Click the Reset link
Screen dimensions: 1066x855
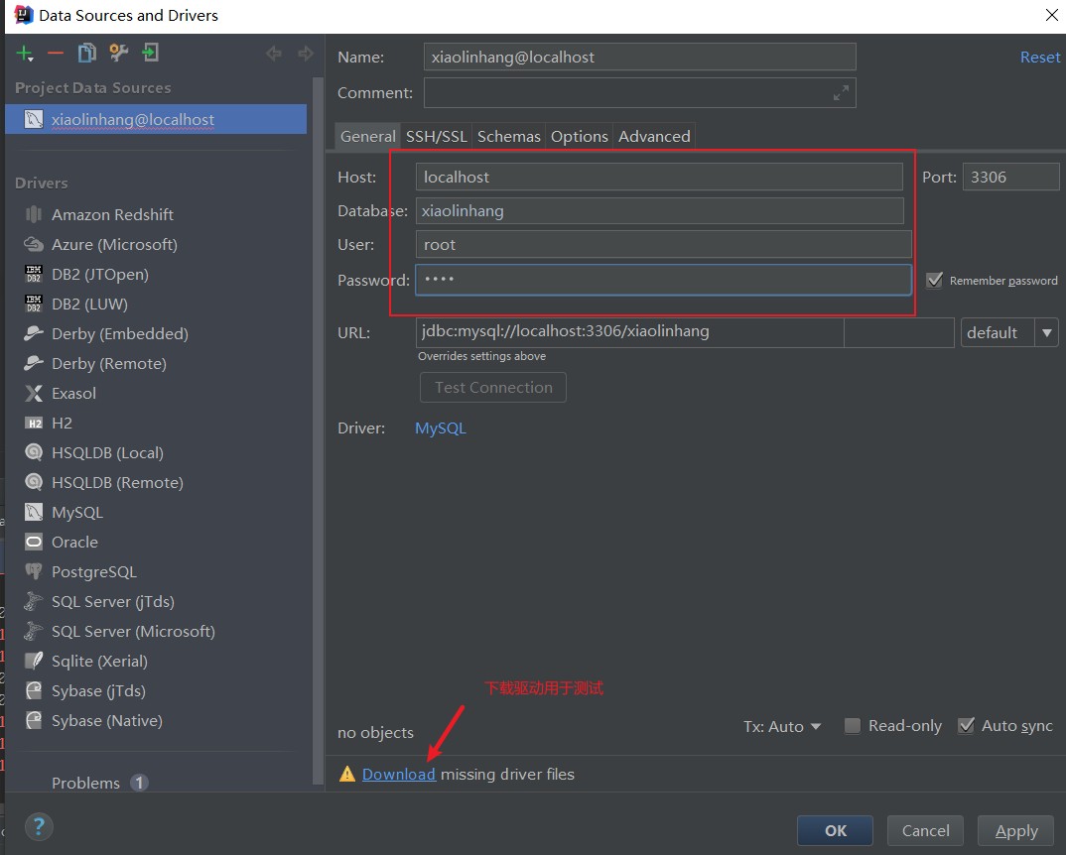tap(1039, 58)
